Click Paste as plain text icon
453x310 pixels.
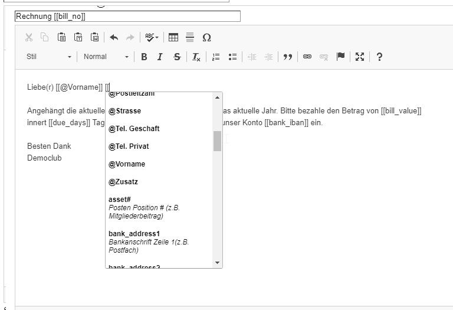78,37
